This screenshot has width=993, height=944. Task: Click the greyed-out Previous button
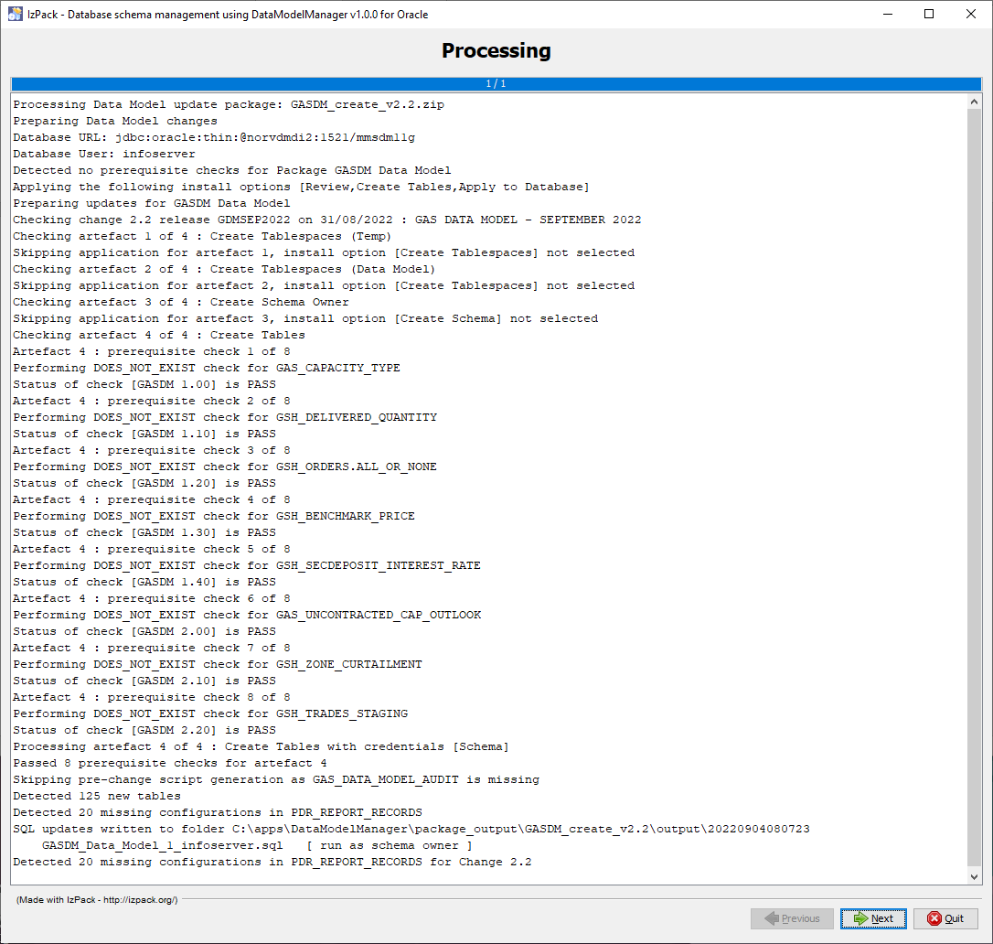pyautogui.click(x=792, y=918)
